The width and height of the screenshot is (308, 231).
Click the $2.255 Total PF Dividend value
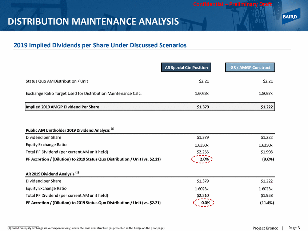pos(203,152)
